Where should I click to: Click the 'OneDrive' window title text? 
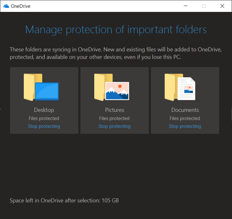tap(21, 6)
